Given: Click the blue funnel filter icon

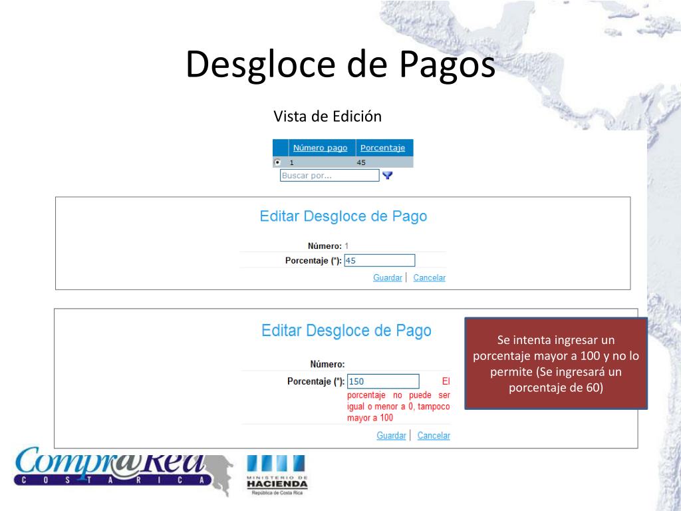Looking at the screenshot, I should coord(387,175).
